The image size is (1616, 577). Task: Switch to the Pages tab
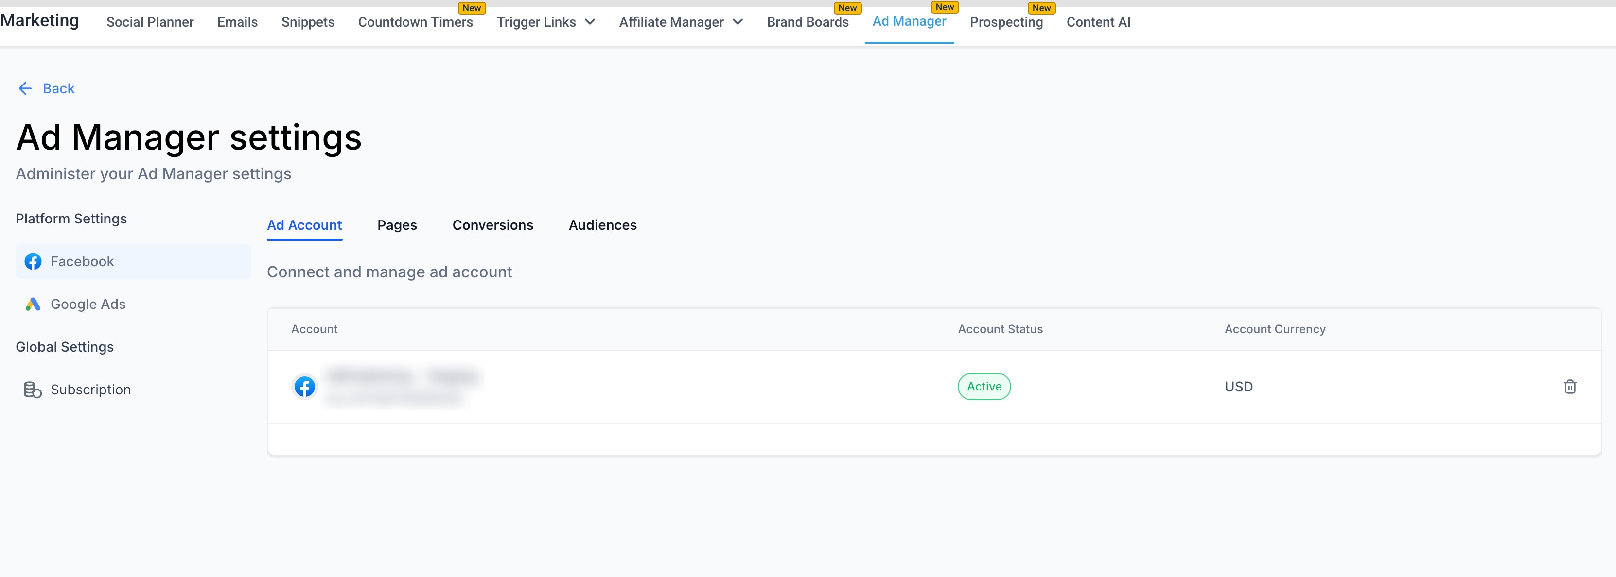397,225
